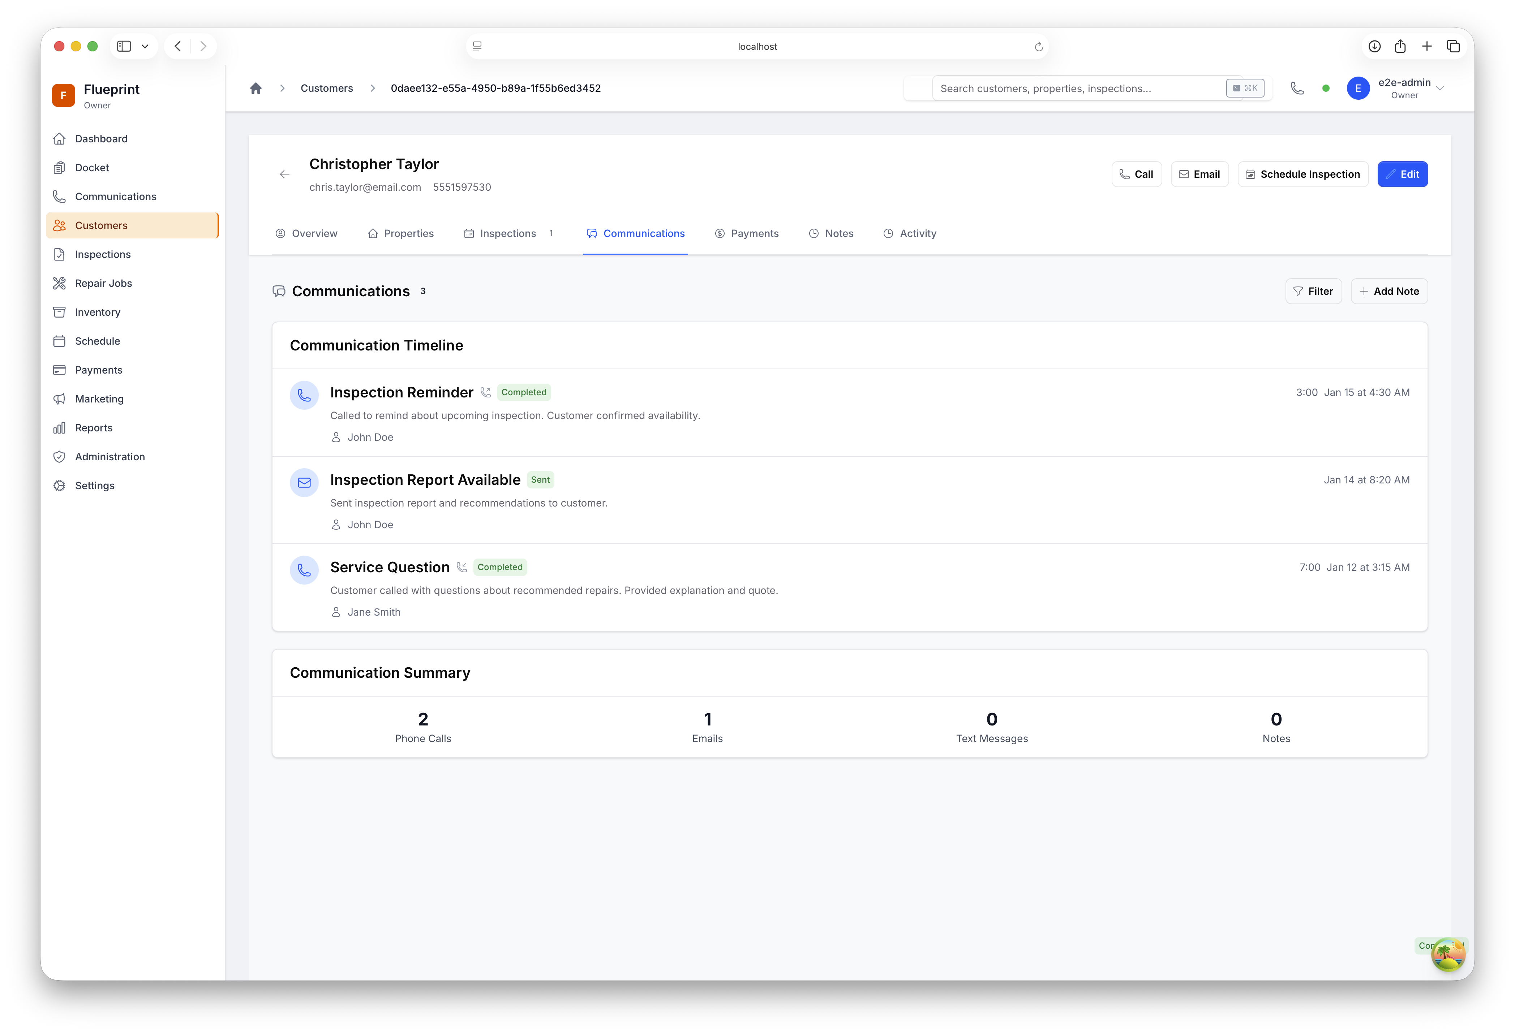Screen dimensions: 1515x1034
Task: Click the back arrow beside Christopher Taylor
Action: [x=284, y=174]
